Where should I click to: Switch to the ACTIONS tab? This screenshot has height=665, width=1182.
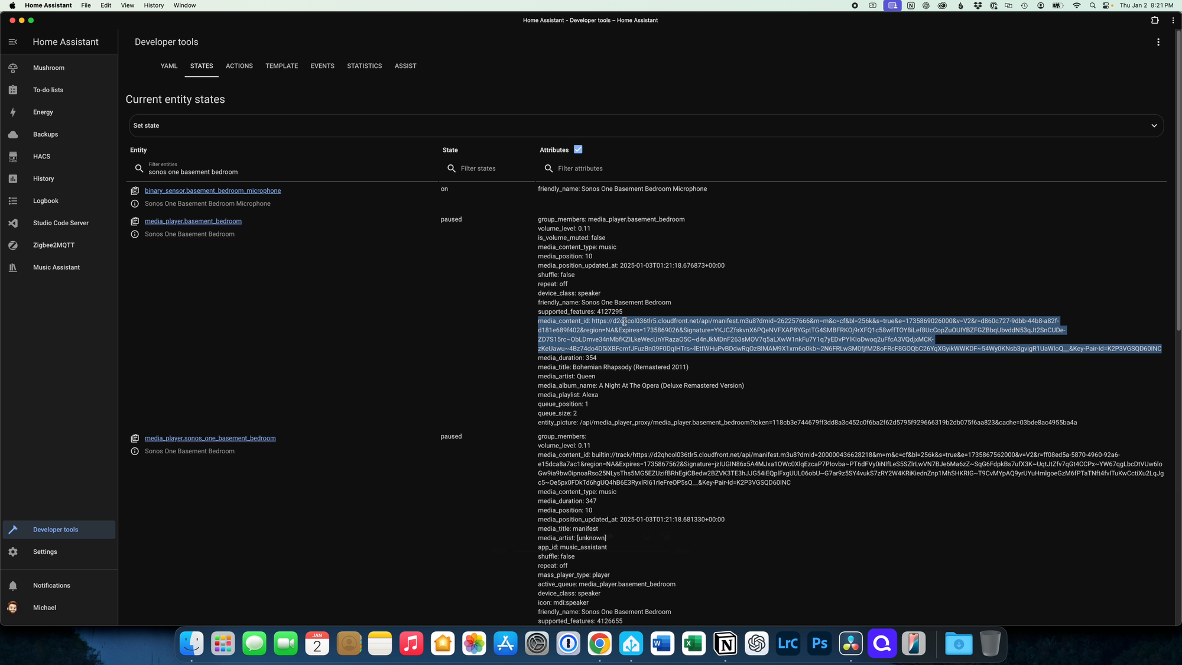tap(239, 66)
